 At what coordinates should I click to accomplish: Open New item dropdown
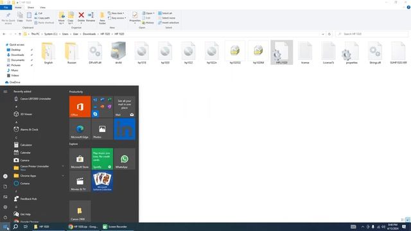pos(116,13)
